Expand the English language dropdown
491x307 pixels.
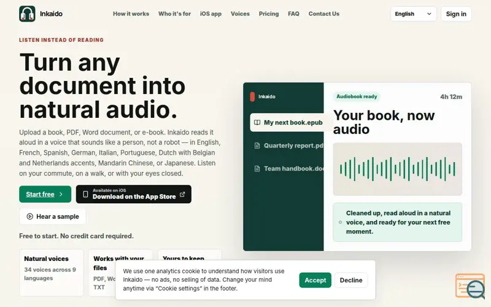[413, 14]
